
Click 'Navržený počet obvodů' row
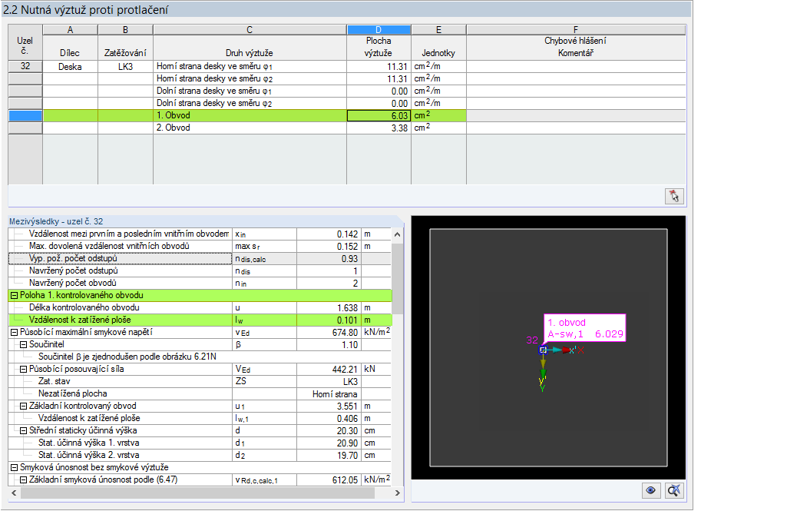click(200, 284)
